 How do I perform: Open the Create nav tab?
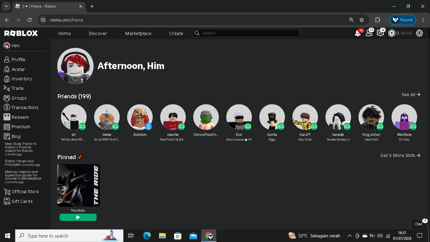pos(176,33)
